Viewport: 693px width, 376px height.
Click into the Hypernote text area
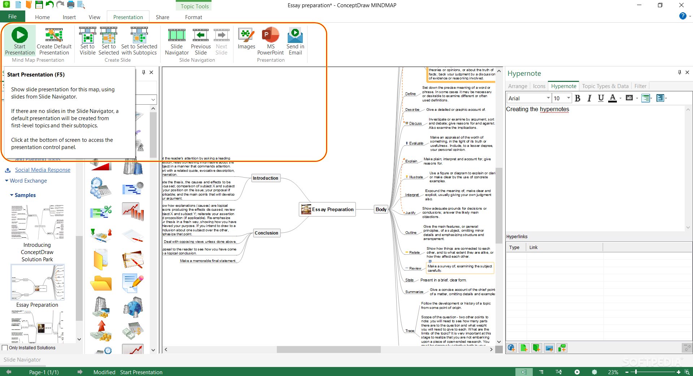pyautogui.click(x=595, y=168)
